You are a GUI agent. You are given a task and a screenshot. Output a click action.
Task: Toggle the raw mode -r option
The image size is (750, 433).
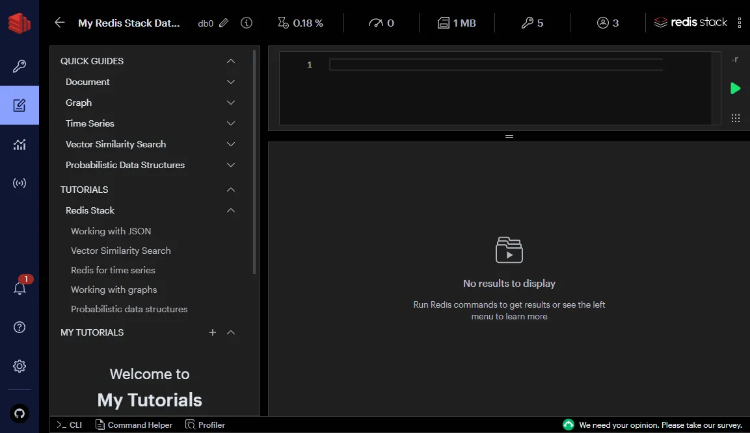click(x=735, y=60)
